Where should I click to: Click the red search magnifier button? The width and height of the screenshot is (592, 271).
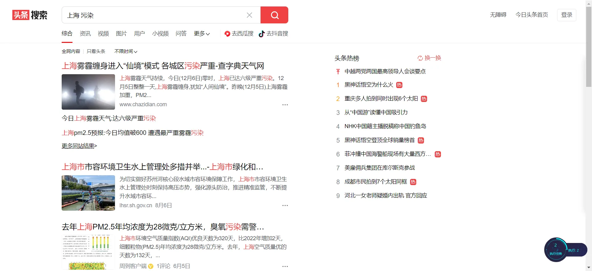pos(274,15)
